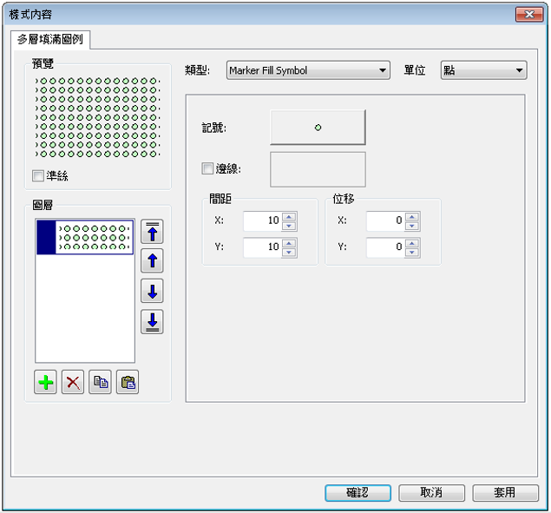Screen dimensions: 551x513
Task: Toggle the 準絲 checkbox
Action: tap(38, 176)
